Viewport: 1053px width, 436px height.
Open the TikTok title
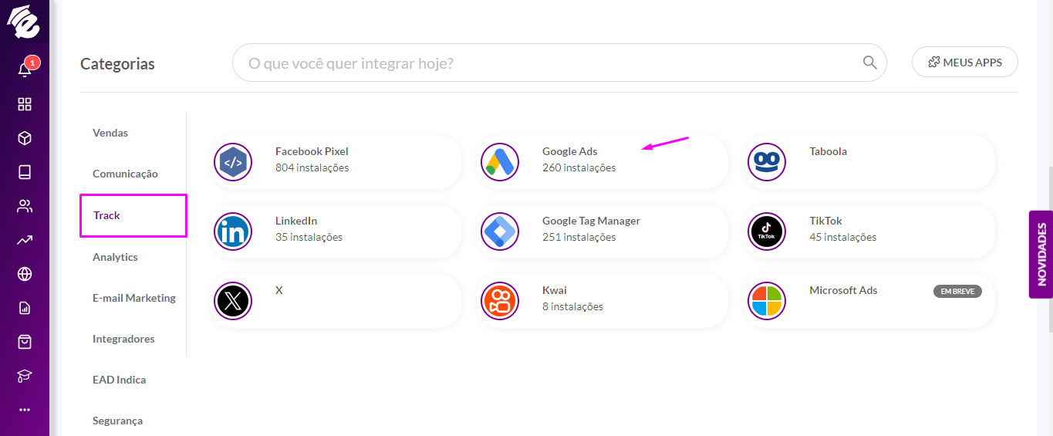pos(825,221)
